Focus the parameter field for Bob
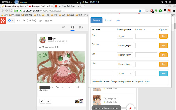This screenshot has width=176, height=110. tap(146, 55)
